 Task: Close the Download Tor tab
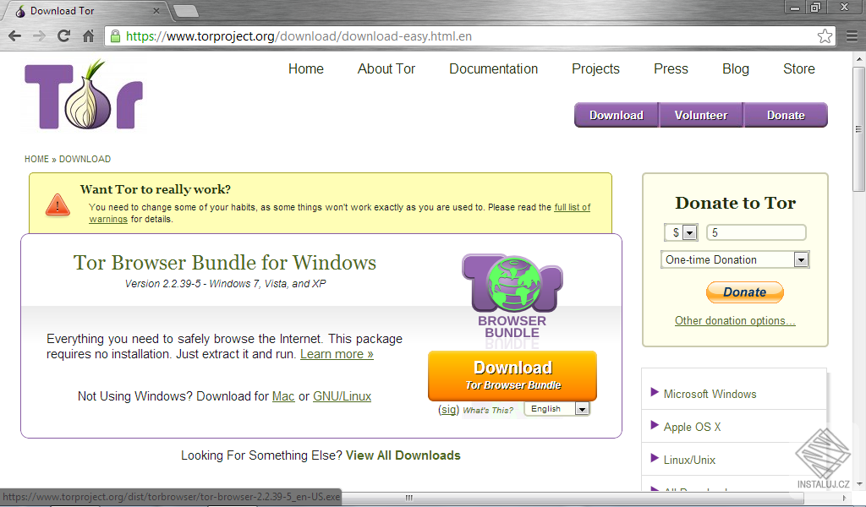(156, 10)
